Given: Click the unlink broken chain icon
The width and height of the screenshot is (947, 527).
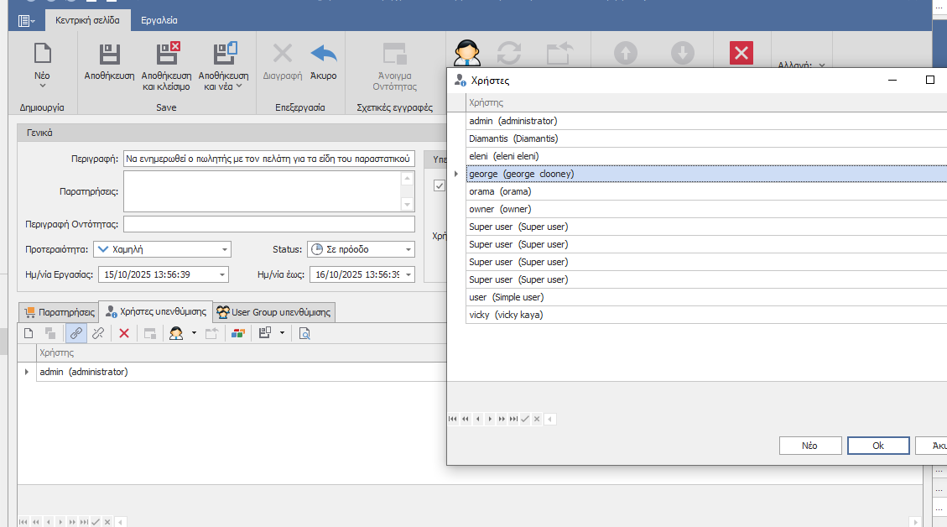Looking at the screenshot, I should (x=98, y=333).
